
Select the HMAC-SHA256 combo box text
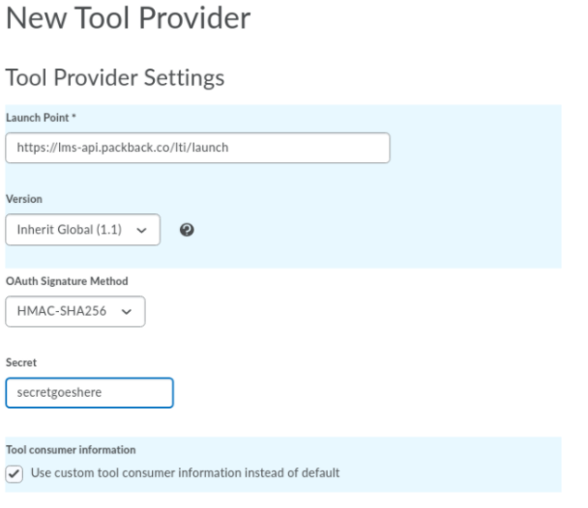(62, 311)
